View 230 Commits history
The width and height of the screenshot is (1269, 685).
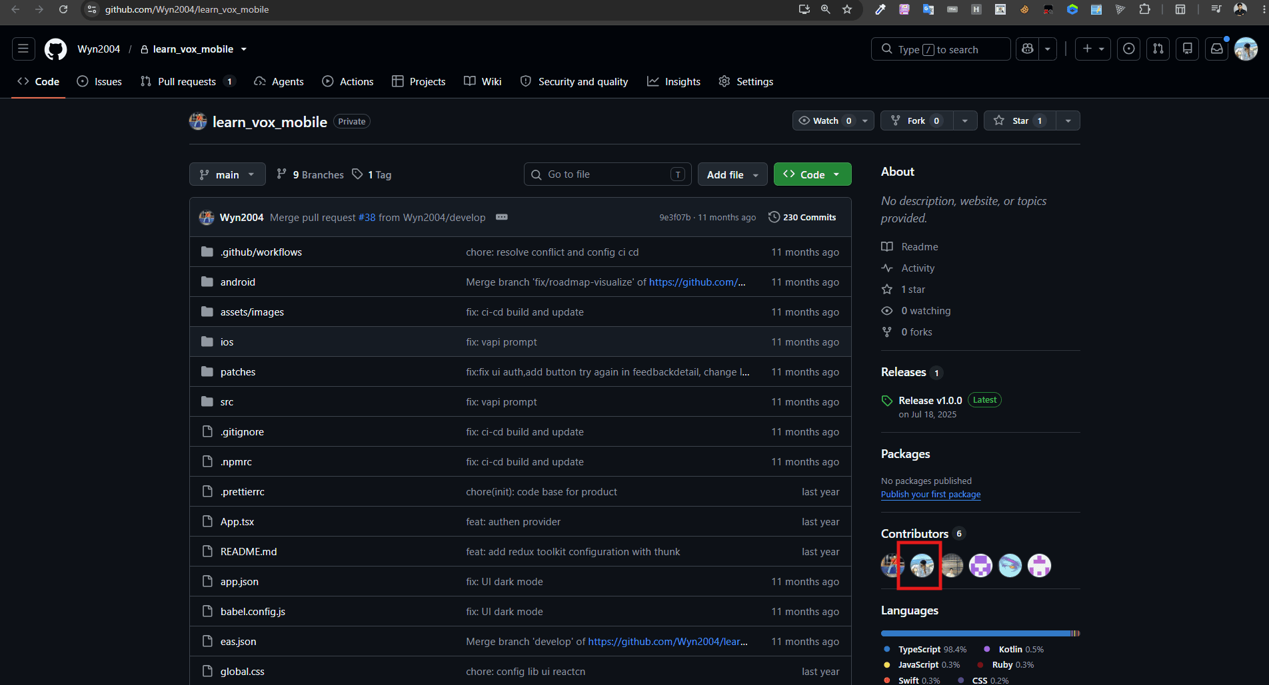click(802, 217)
